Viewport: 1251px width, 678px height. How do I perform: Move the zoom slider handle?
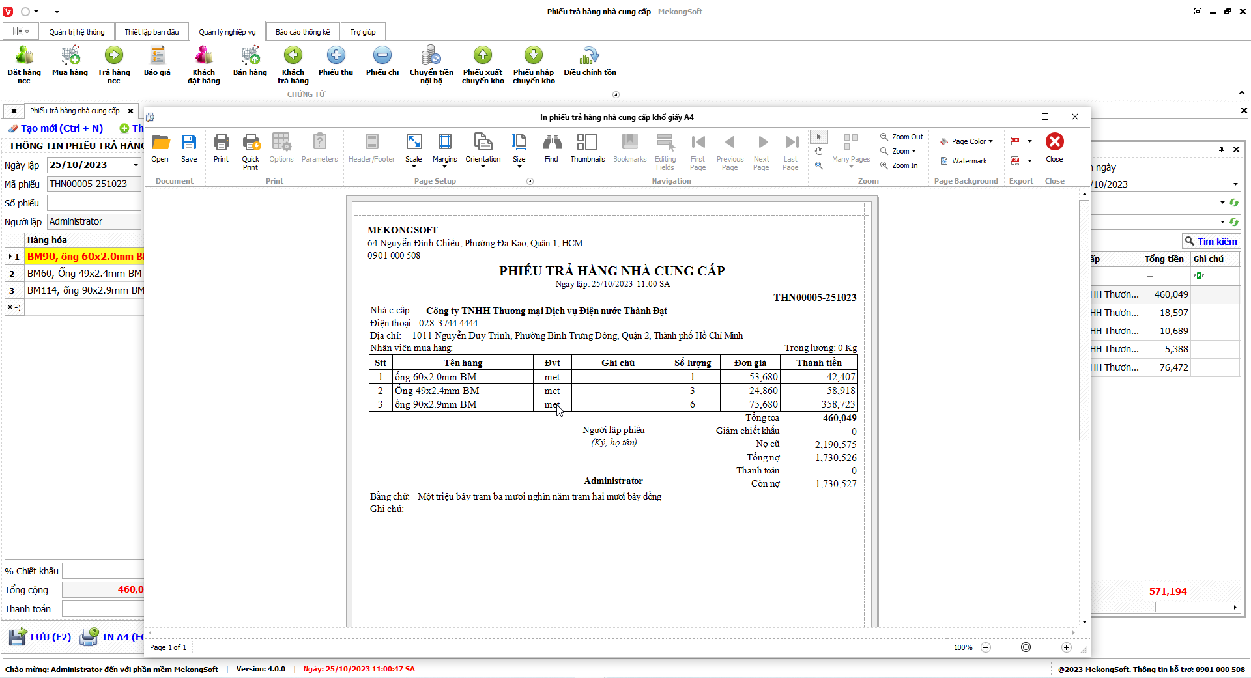click(1026, 647)
